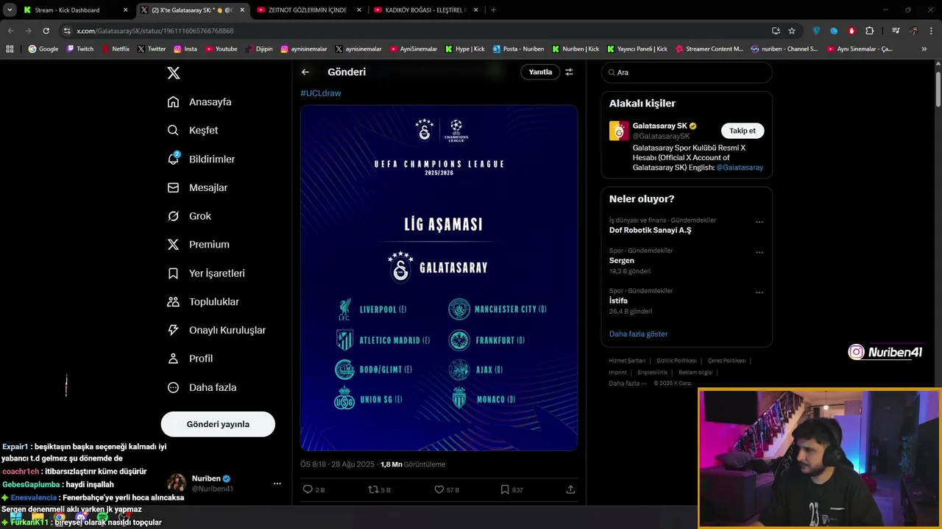
Task: Open Profil page
Action: click(x=190, y=359)
